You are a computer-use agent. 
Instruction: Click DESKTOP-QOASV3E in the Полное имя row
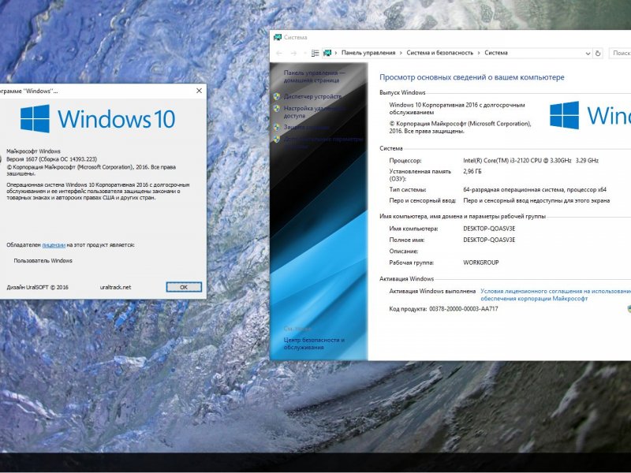pyautogui.click(x=489, y=240)
